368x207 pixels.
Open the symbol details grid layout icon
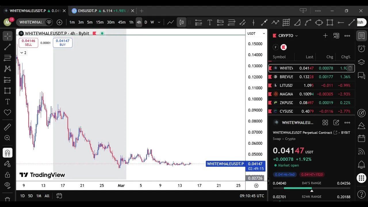tap(325, 122)
